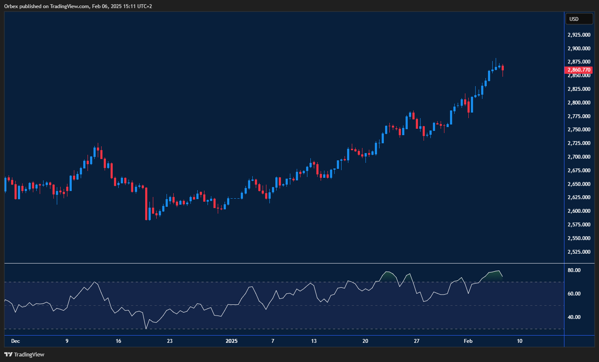599x362 pixels.
Task: Click the 80.00 level on RSI scale
Action: 574,270
